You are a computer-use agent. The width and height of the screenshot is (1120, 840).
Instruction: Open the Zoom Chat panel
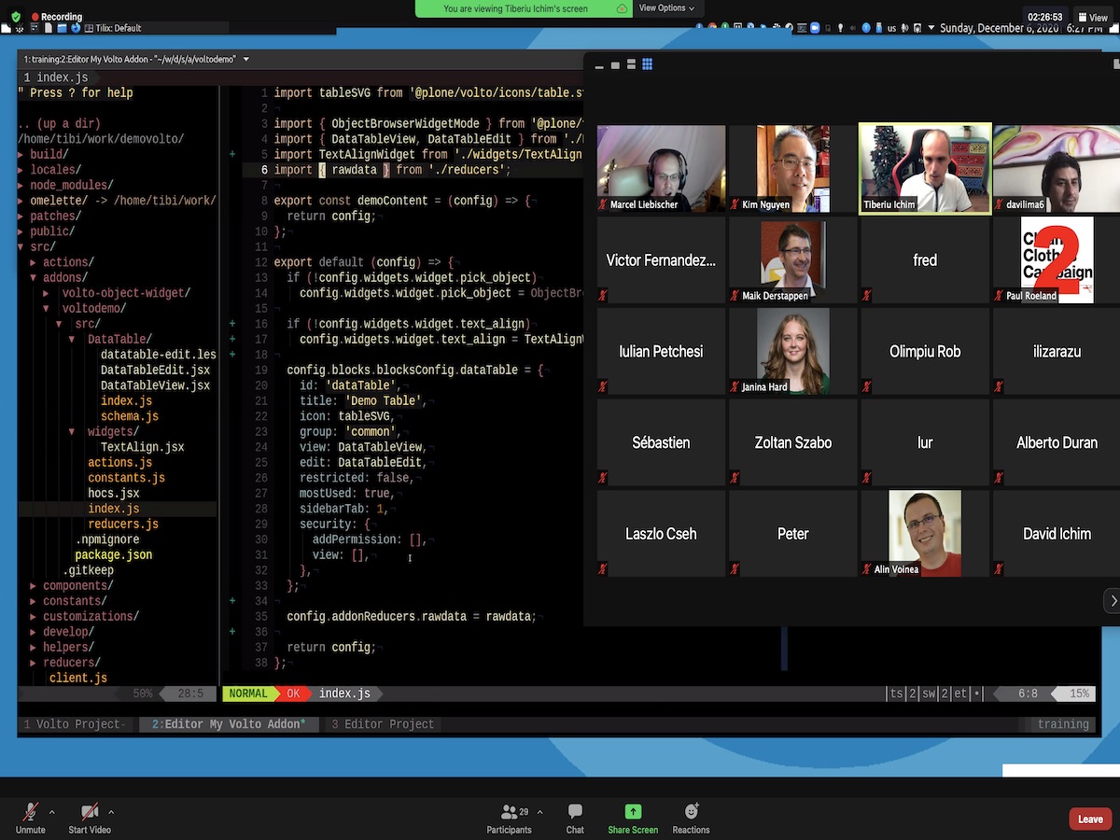pos(575,818)
